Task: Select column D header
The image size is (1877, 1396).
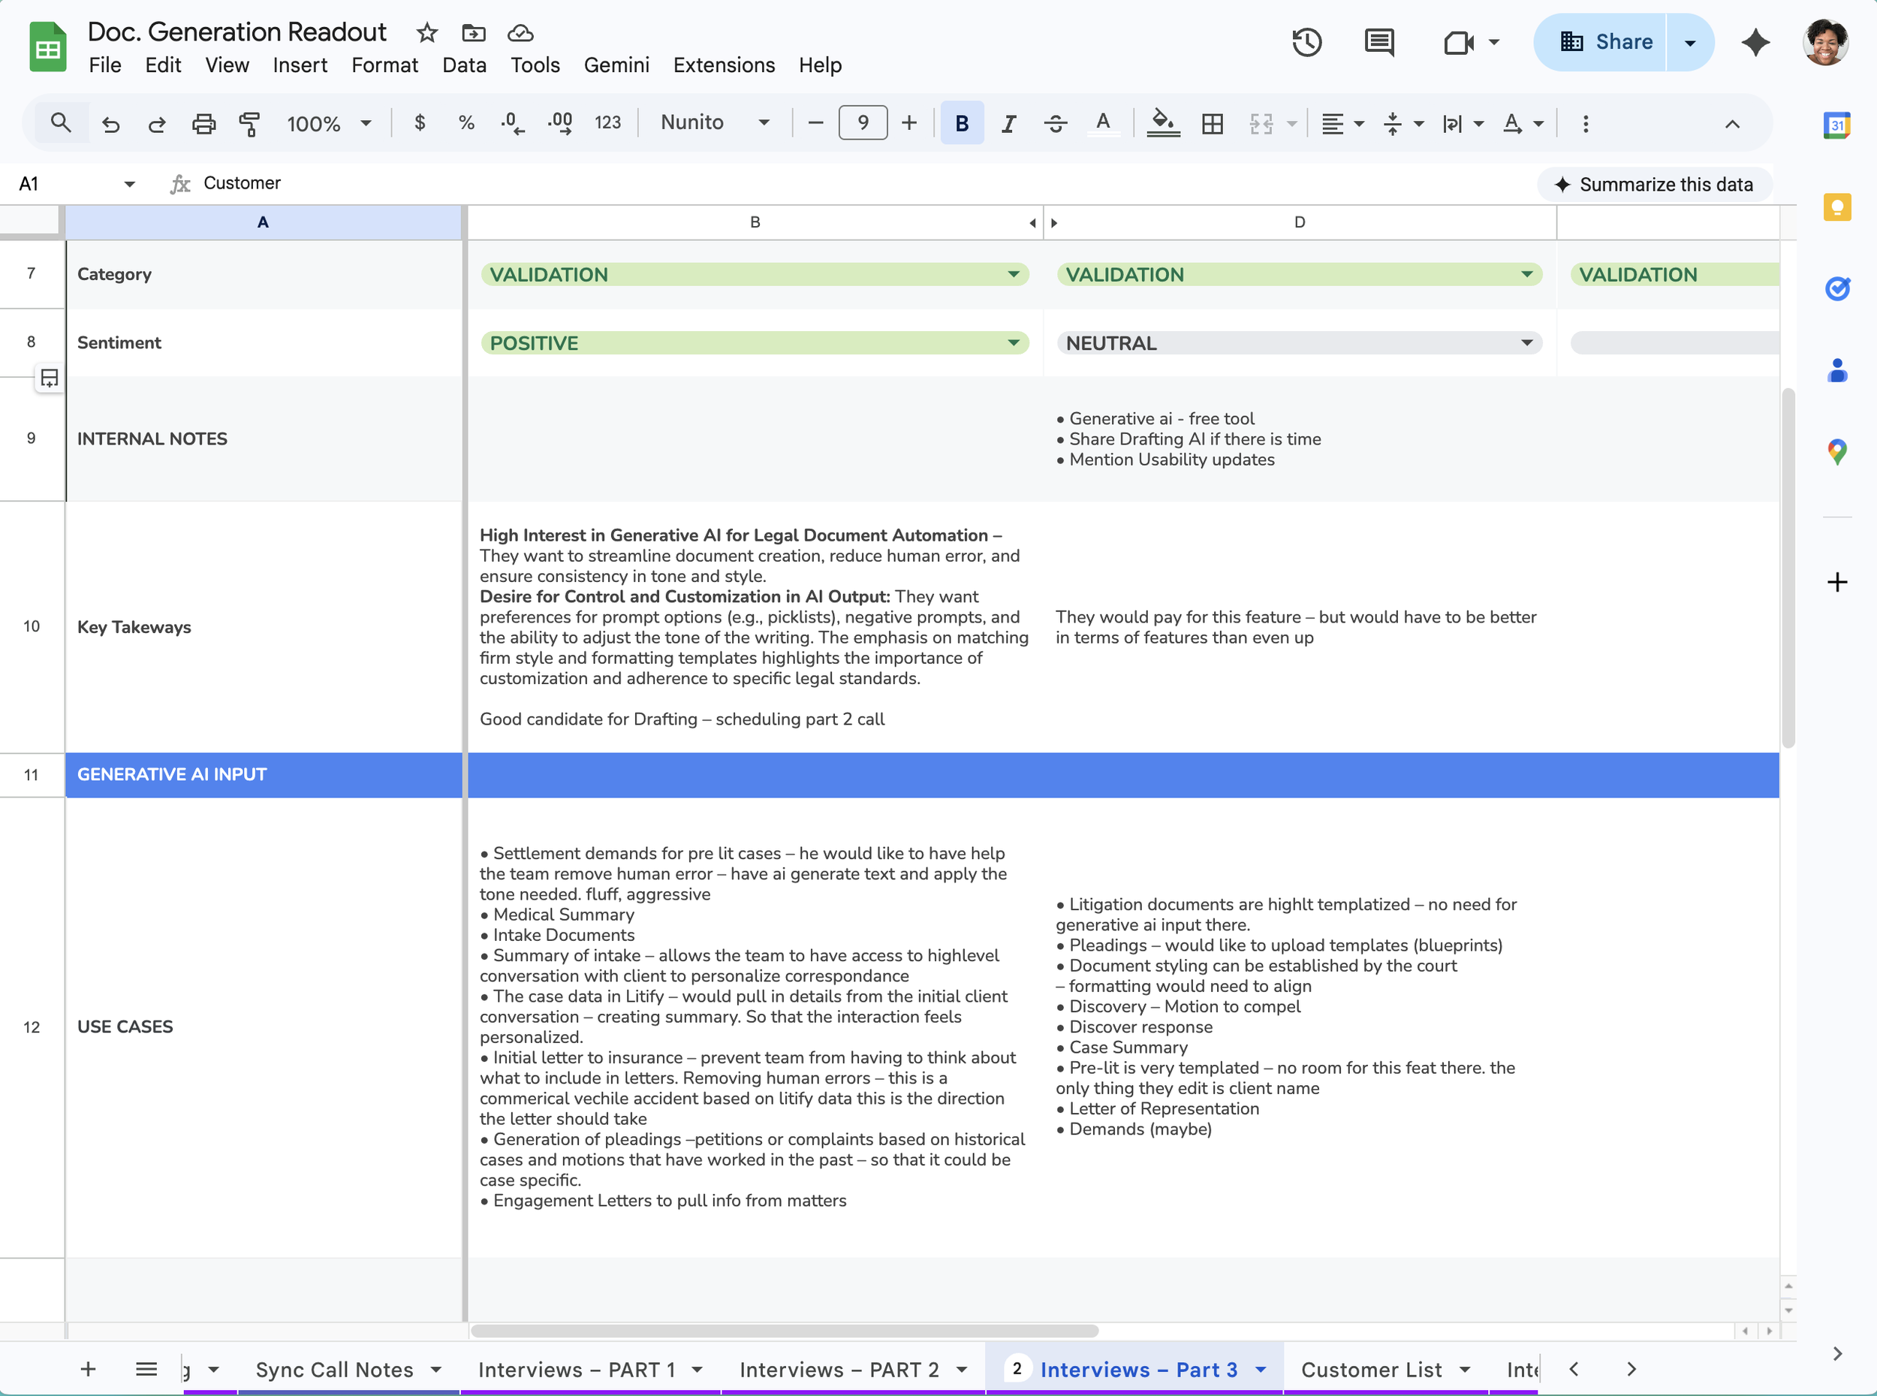Action: point(1299,222)
